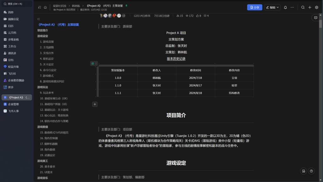Image resolution: width=323 pixels, height=182 pixels.
Task: Collapse the outline panel with double chevron
Action: coord(38,19)
